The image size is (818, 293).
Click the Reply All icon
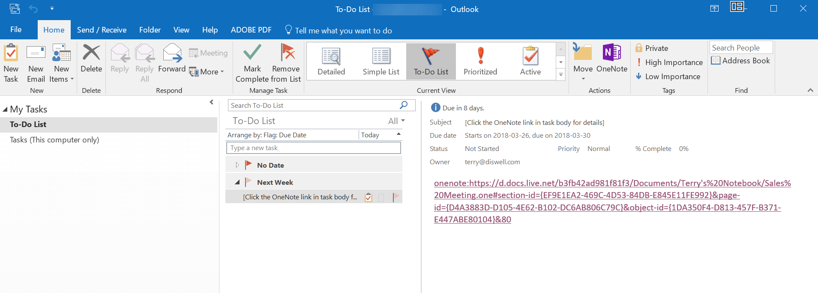[145, 53]
